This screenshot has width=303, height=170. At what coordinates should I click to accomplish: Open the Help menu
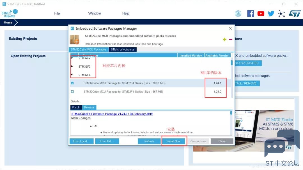coord(126,13)
